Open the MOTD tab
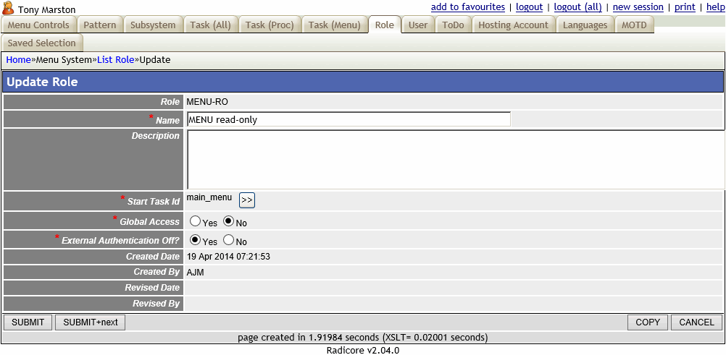 [634, 25]
